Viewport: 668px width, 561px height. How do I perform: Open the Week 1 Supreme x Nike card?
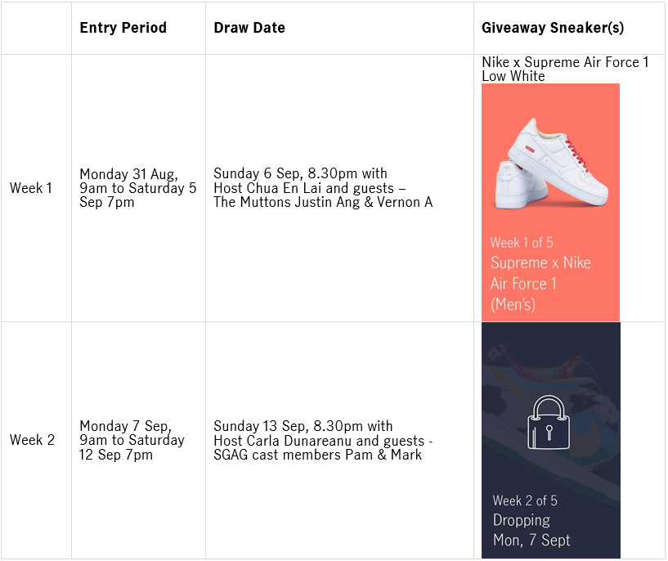tap(550, 202)
